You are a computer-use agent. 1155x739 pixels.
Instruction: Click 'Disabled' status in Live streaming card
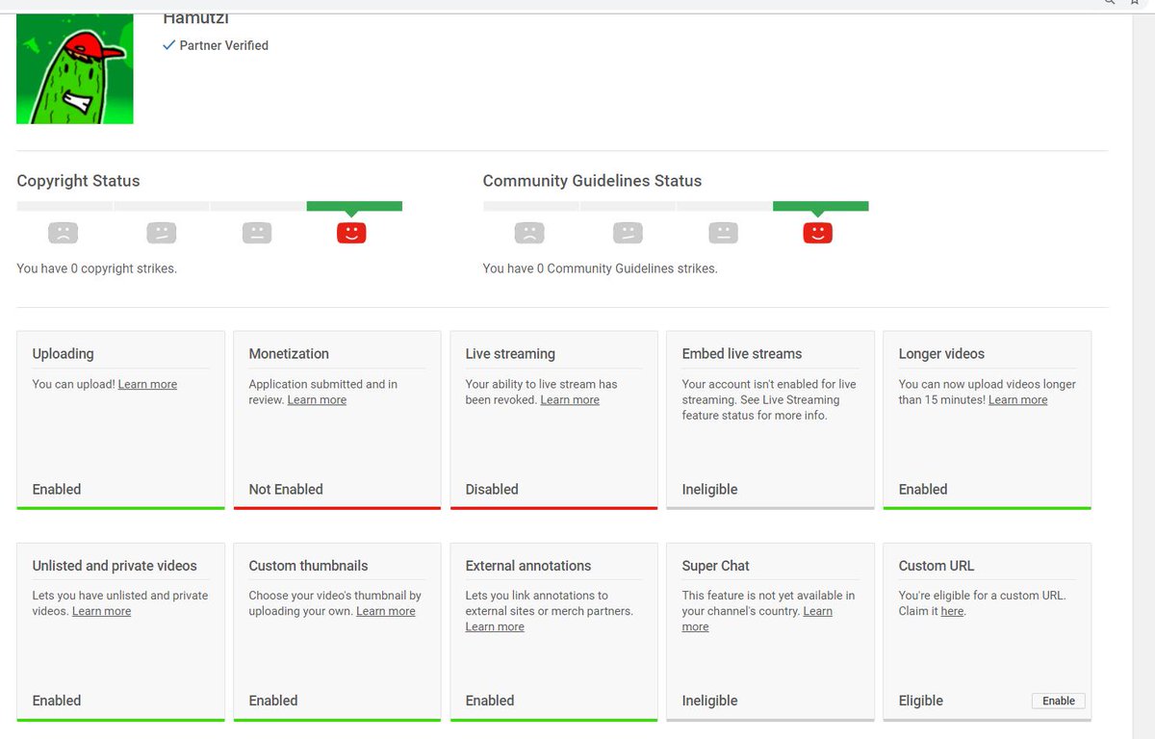click(x=492, y=489)
